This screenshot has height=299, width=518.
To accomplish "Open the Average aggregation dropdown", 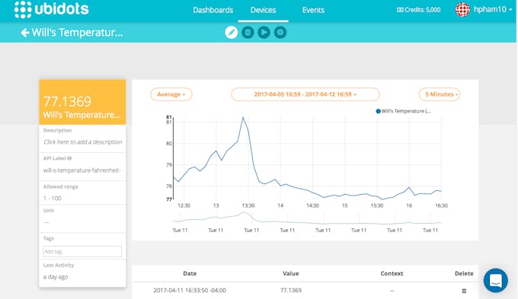I will click(x=171, y=94).
